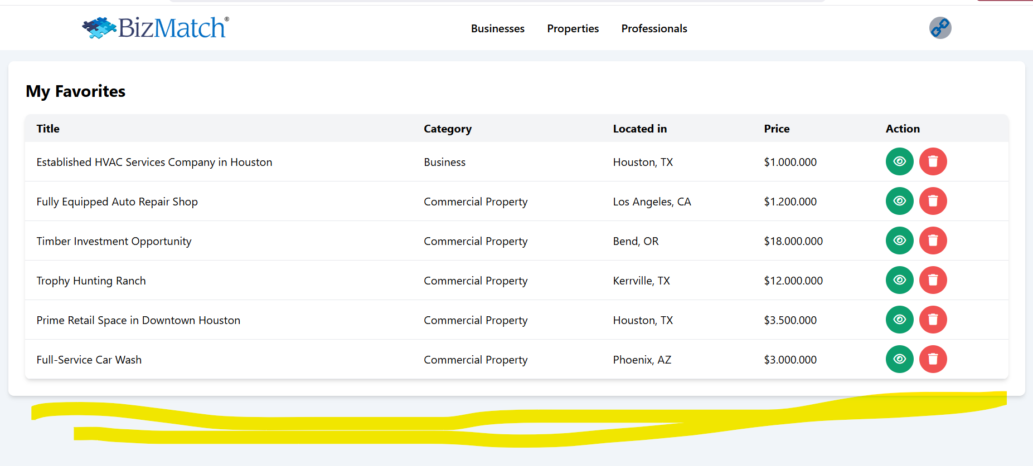This screenshot has width=1033, height=466.
Task: View the Established HVAC Services Company listing
Action: [899, 161]
